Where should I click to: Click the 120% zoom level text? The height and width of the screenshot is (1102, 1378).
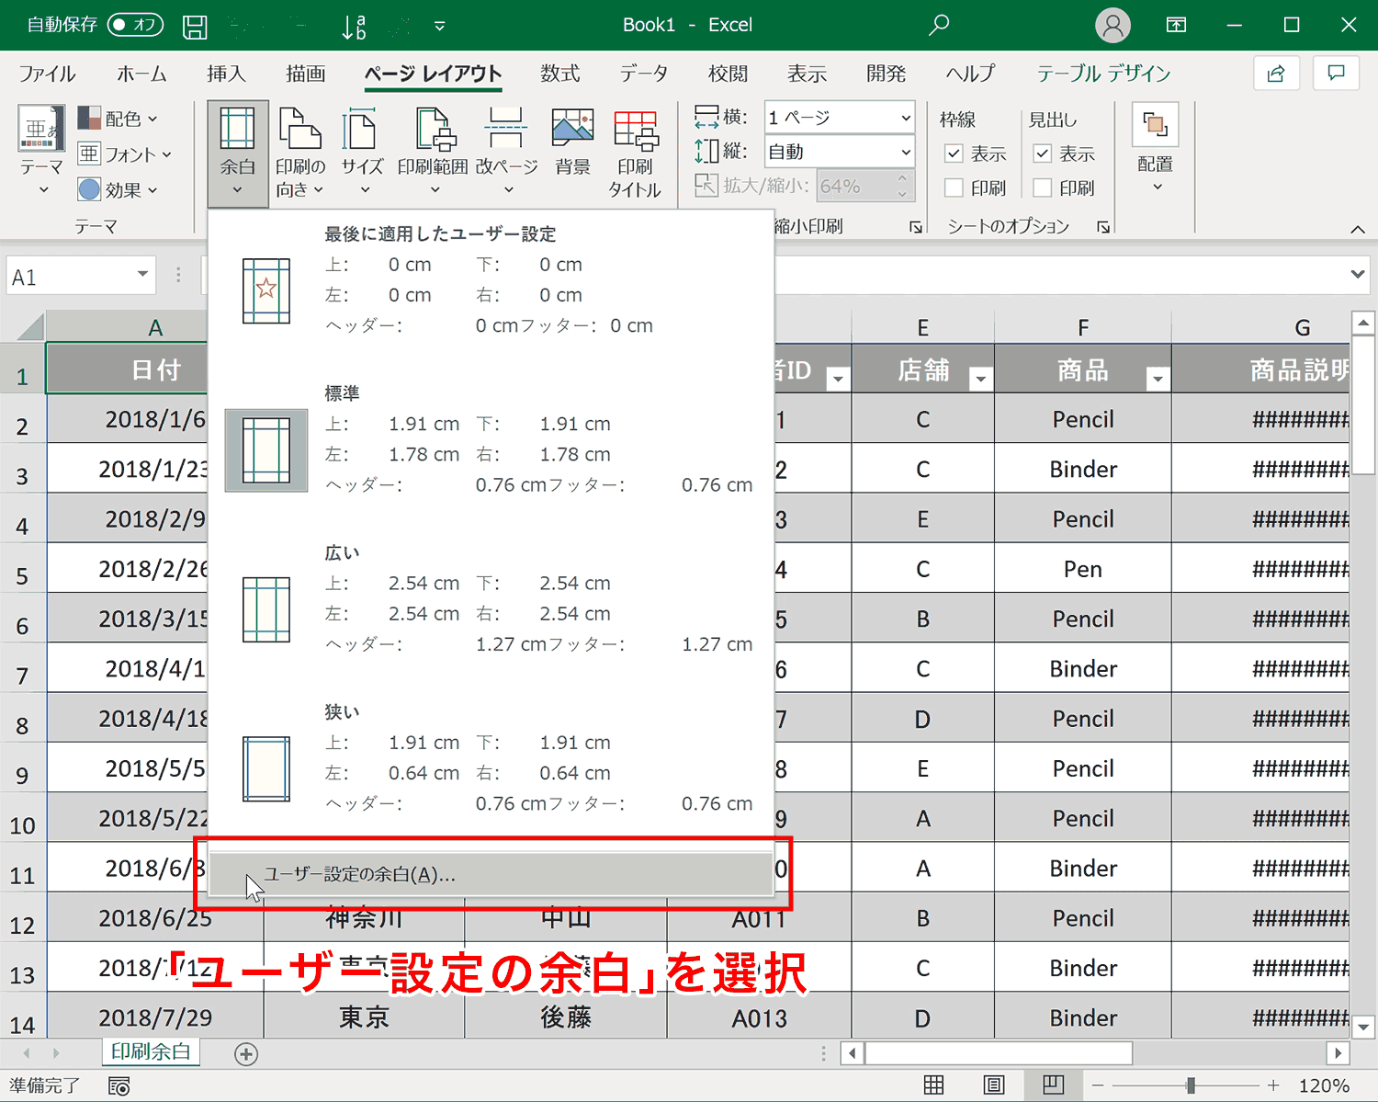[x=1323, y=1085]
